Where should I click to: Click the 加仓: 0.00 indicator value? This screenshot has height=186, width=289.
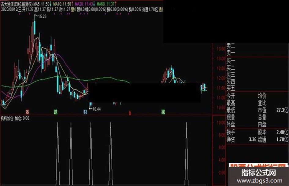pyautogui.click(x=22, y=118)
